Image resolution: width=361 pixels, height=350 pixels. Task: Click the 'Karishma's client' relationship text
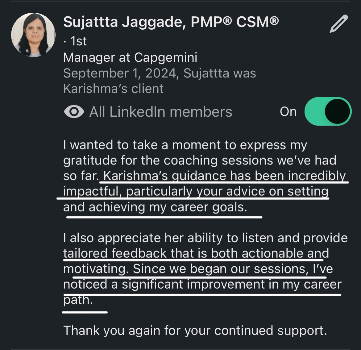tap(113, 89)
